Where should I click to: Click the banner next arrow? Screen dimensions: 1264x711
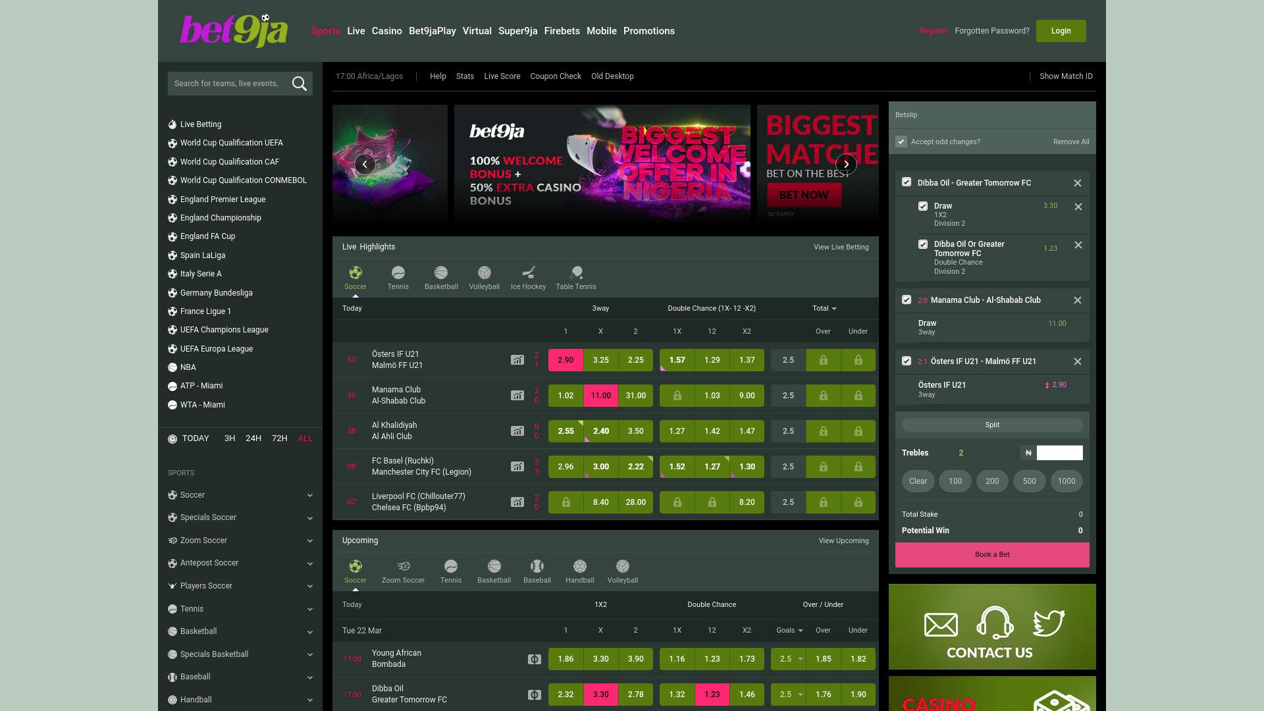tap(846, 165)
